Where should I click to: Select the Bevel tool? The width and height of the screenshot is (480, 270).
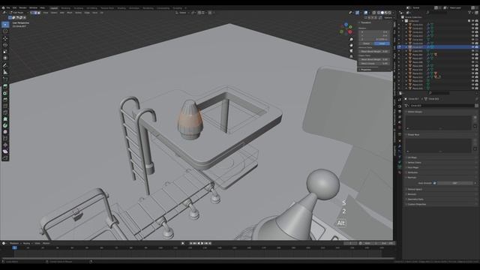tap(5, 100)
